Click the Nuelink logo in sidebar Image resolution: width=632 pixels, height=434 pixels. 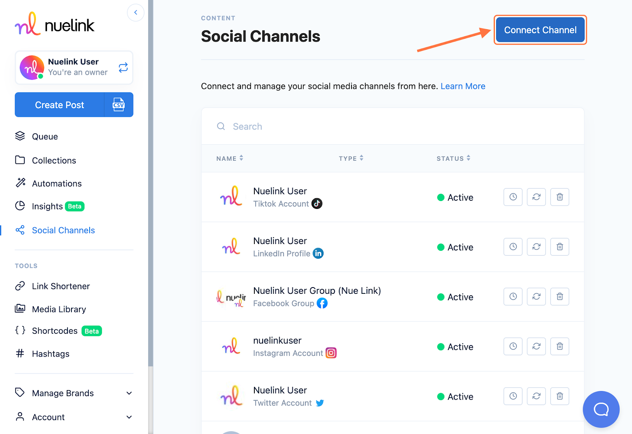click(55, 24)
